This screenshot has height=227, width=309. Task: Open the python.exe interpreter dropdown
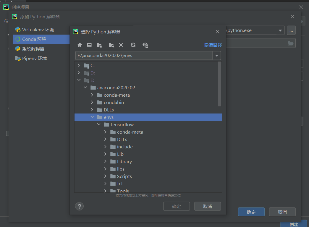pos(280,30)
